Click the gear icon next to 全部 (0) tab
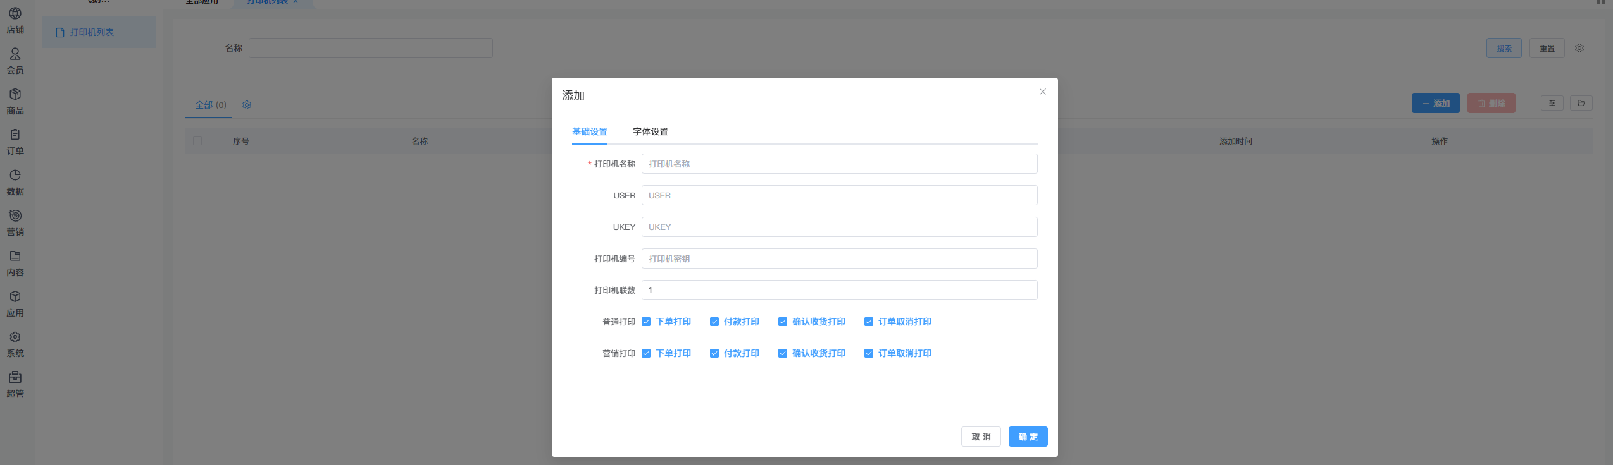The width and height of the screenshot is (1613, 465). point(247,105)
